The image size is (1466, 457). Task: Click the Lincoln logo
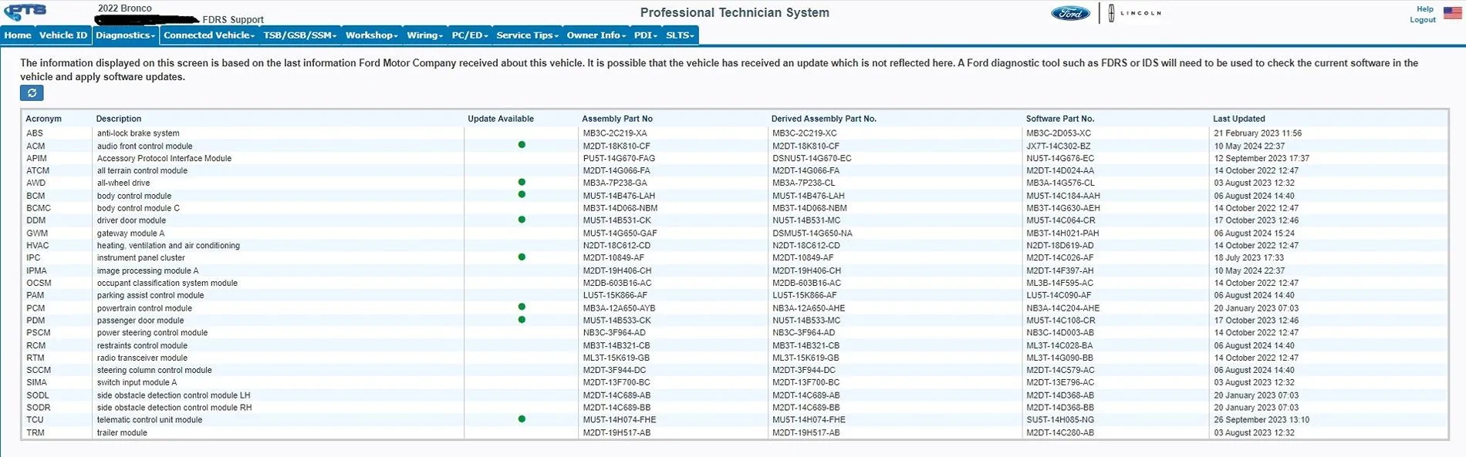(1133, 13)
